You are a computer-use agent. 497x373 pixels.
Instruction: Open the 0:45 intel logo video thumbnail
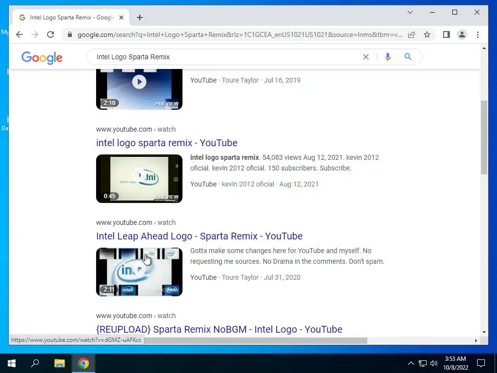(x=139, y=179)
